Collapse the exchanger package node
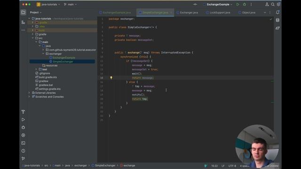 pyautogui.click(x=43, y=54)
